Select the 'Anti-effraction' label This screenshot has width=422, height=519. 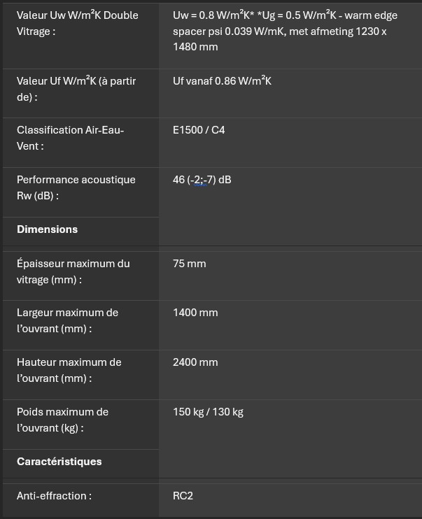(x=54, y=496)
